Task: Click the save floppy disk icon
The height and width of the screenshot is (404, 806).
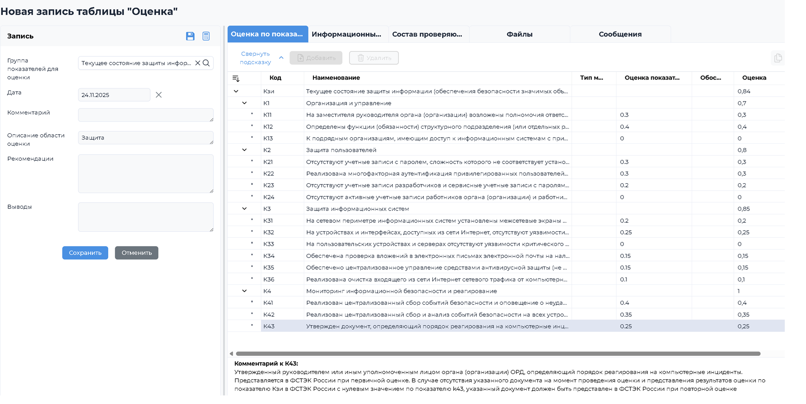Action: tap(190, 36)
